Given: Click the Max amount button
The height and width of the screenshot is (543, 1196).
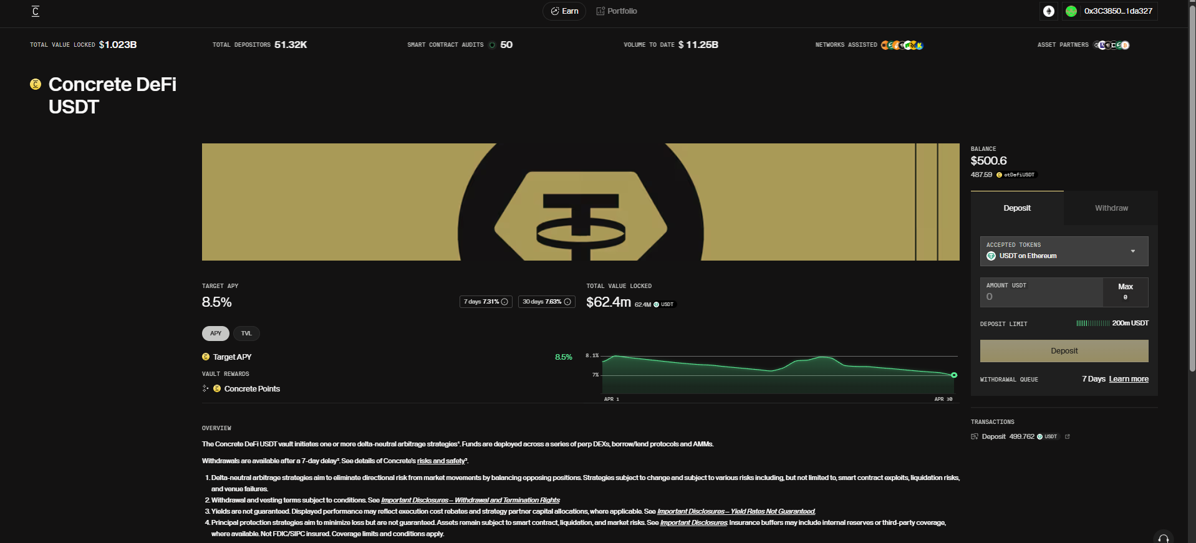Looking at the screenshot, I should [1126, 292].
